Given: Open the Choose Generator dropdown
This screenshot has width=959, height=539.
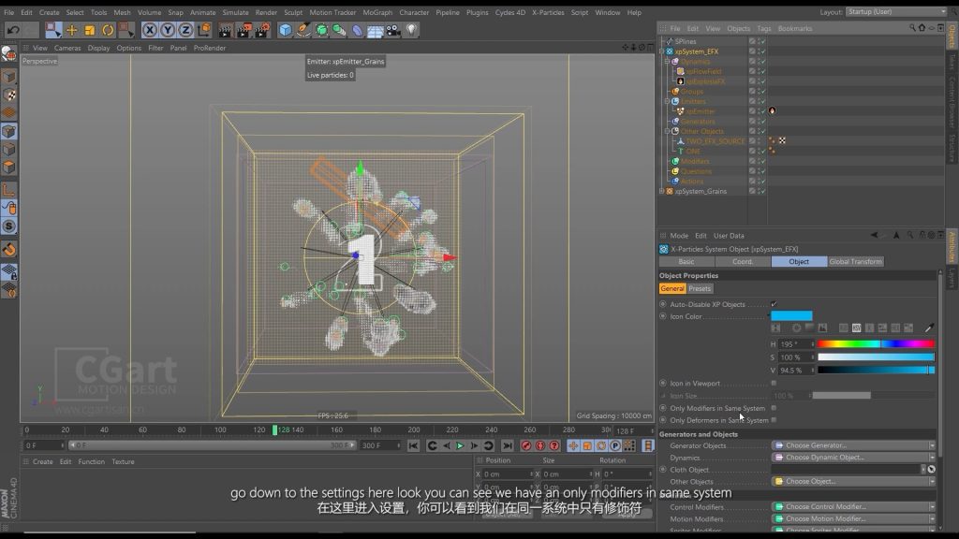Looking at the screenshot, I should pyautogui.click(x=853, y=445).
